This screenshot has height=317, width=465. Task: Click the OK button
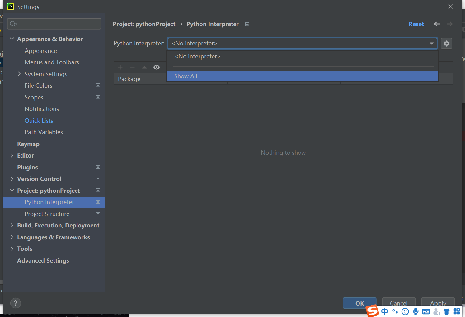(x=359, y=303)
